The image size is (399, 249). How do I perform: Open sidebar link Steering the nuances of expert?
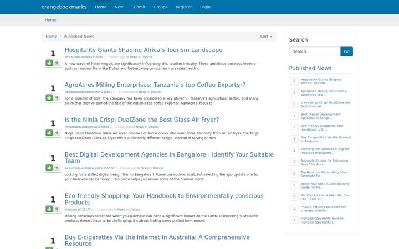point(325,151)
